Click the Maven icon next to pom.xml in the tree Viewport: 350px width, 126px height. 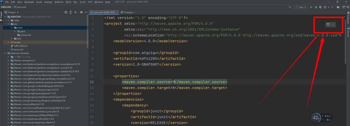12,50
